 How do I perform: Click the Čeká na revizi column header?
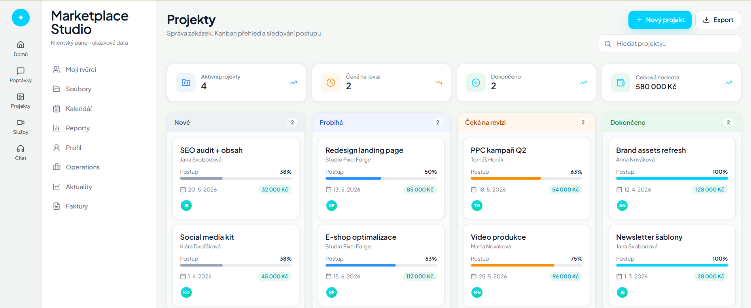click(x=526, y=122)
